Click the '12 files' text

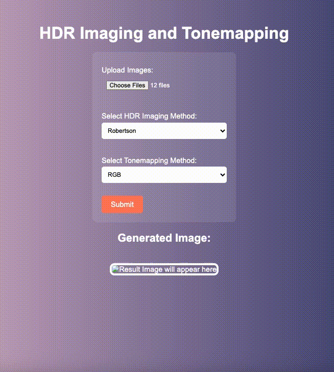click(160, 85)
